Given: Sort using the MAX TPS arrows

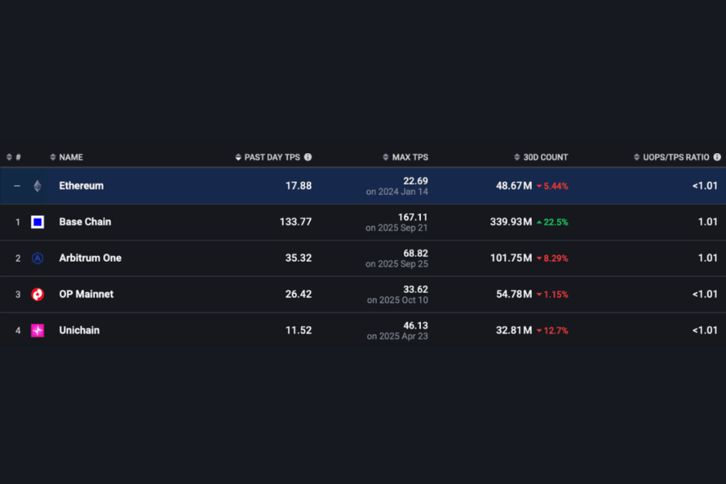Looking at the screenshot, I should 386,157.
